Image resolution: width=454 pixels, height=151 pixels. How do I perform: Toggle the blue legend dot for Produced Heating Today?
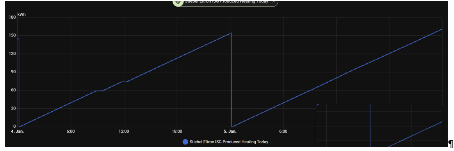tap(185, 142)
